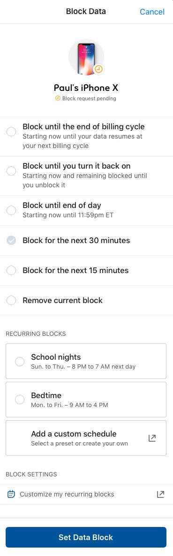Viewport: 173px width, 556px height.
Task: Choose Block for the next 15 minutes
Action: pyautogui.click(x=86, y=271)
